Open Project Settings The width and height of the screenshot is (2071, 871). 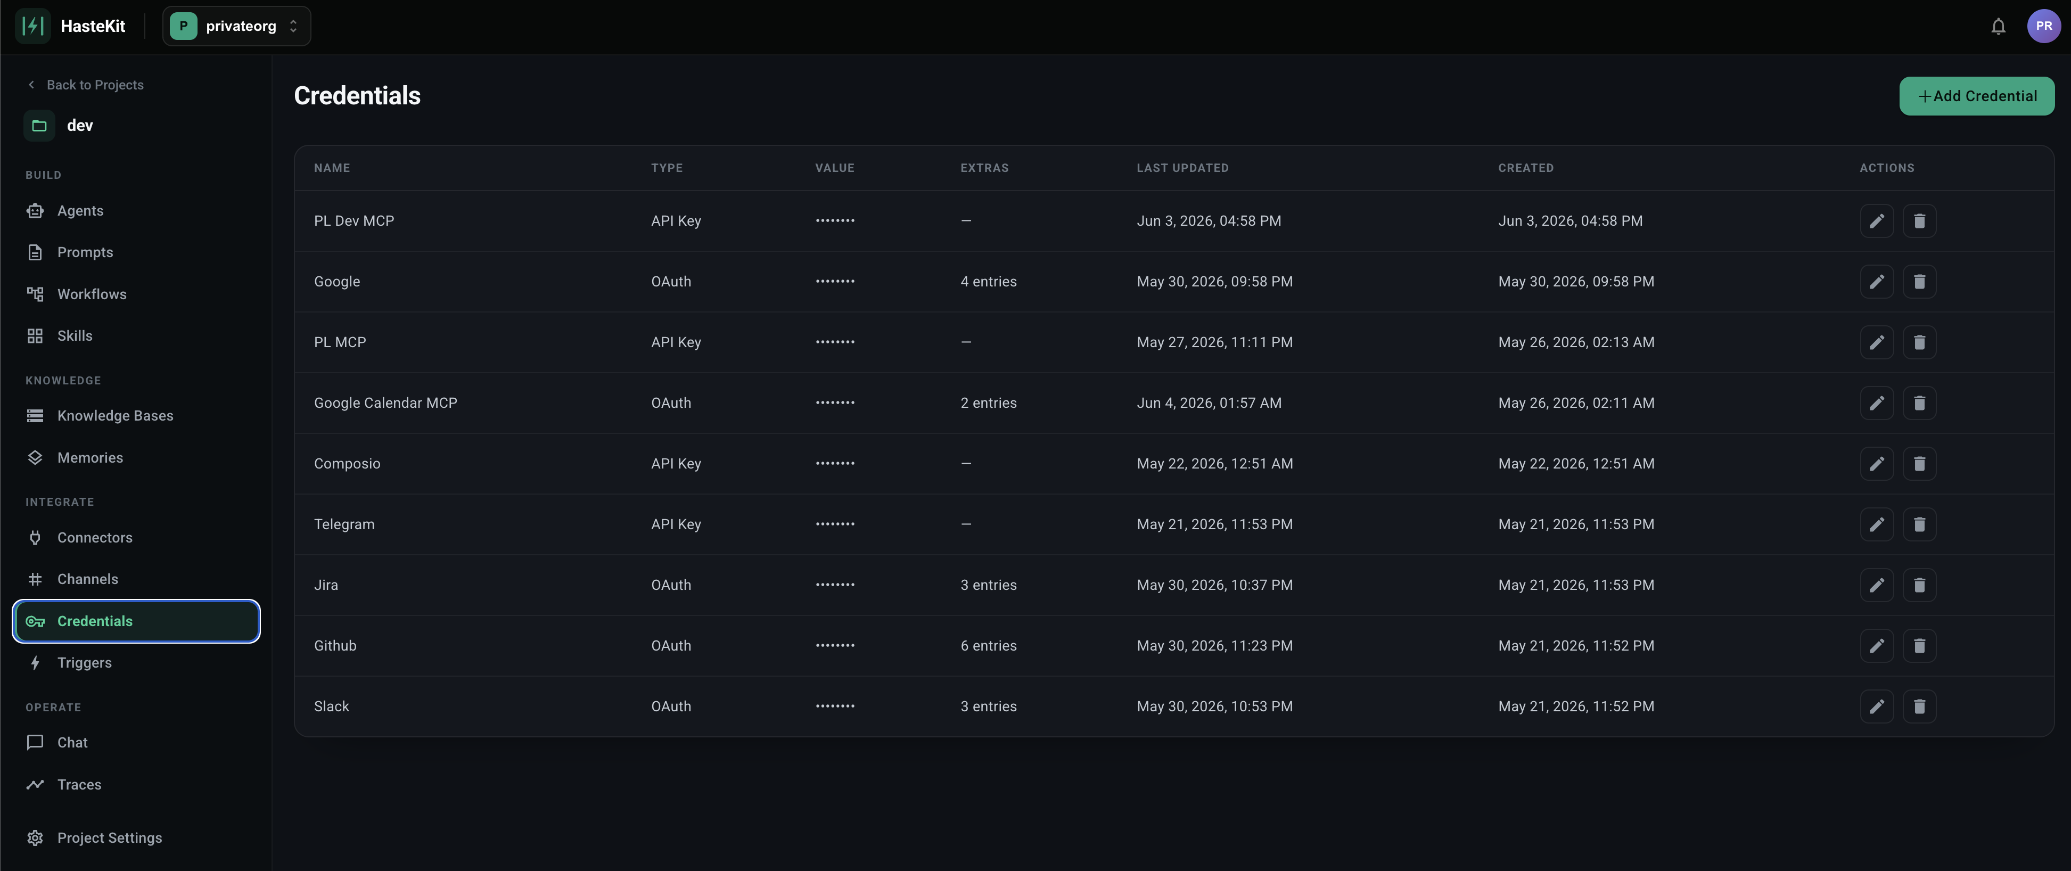pos(137,838)
